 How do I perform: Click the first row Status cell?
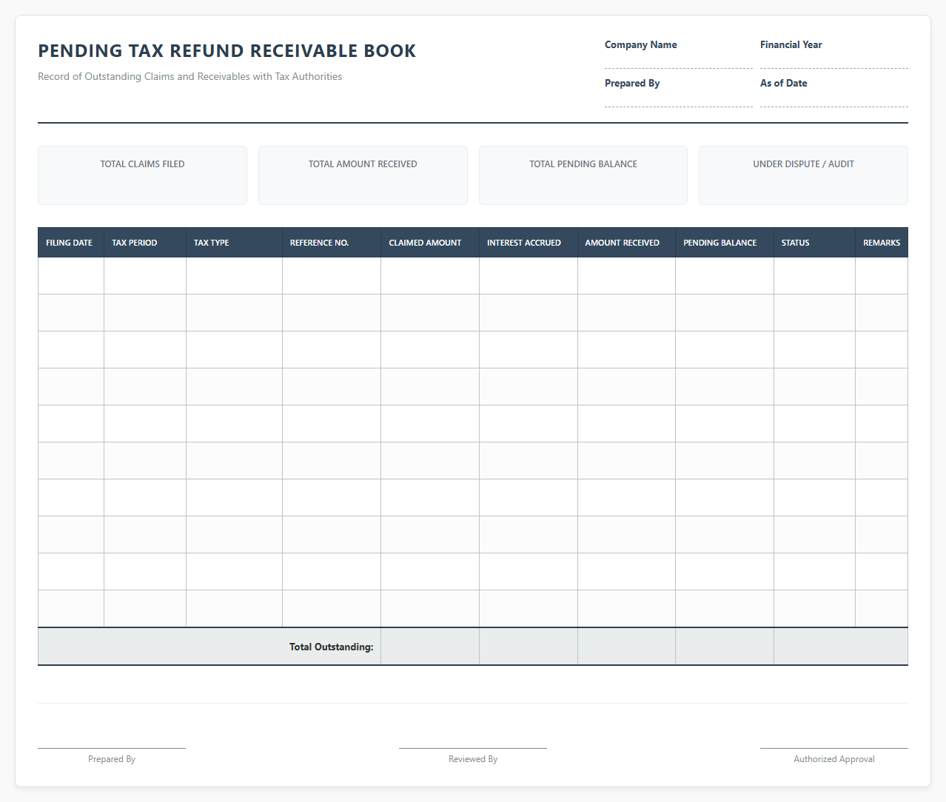coord(814,276)
